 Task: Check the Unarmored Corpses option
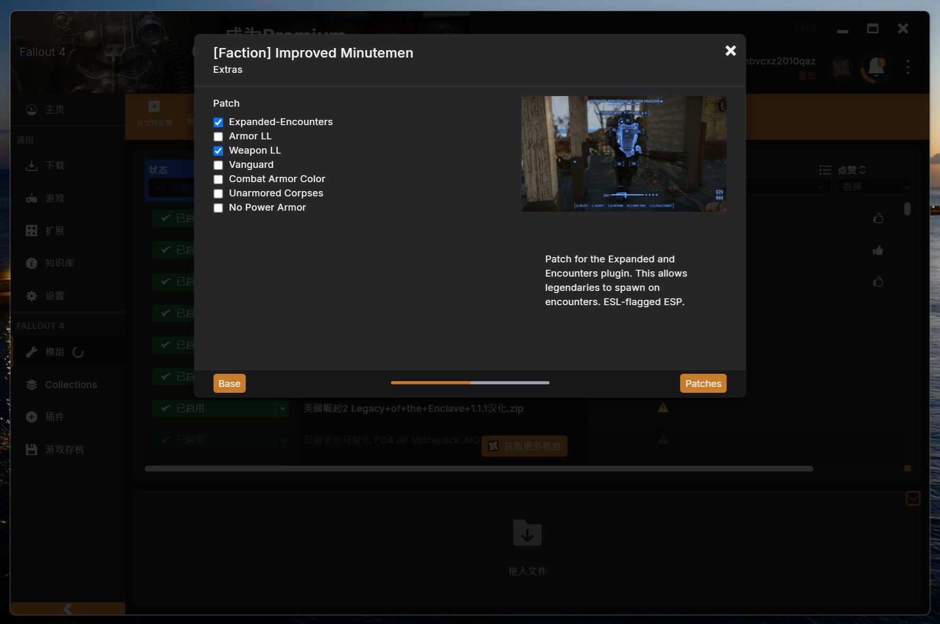click(x=218, y=194)
